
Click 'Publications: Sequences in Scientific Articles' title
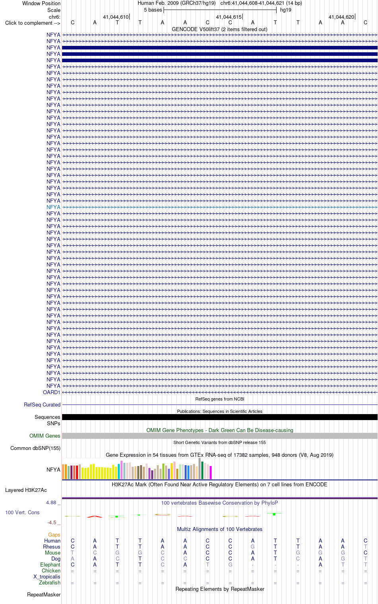click(x=220, y=411)
